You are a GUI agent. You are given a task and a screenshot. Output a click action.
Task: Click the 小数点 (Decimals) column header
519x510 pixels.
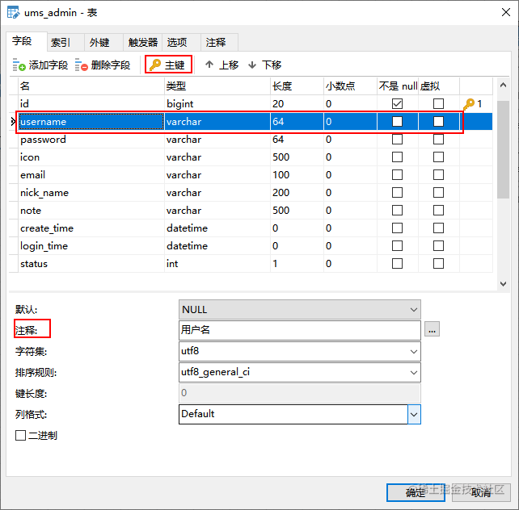[351, 86]
